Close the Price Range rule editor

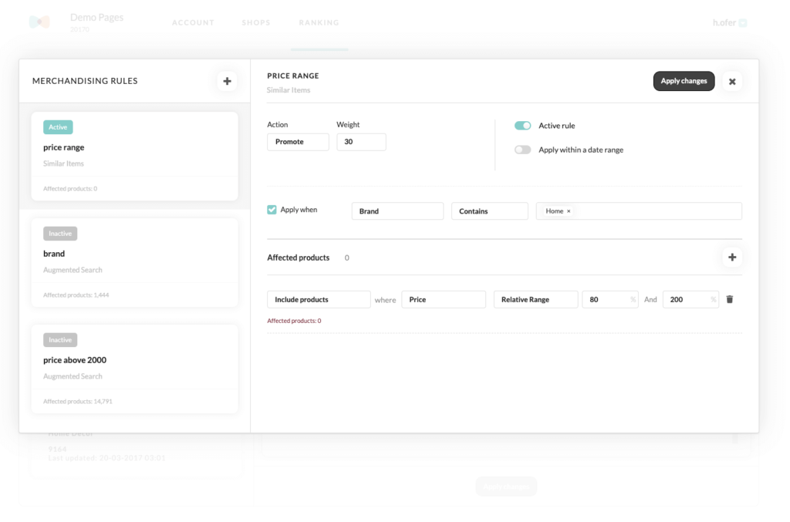coord(732,82)
